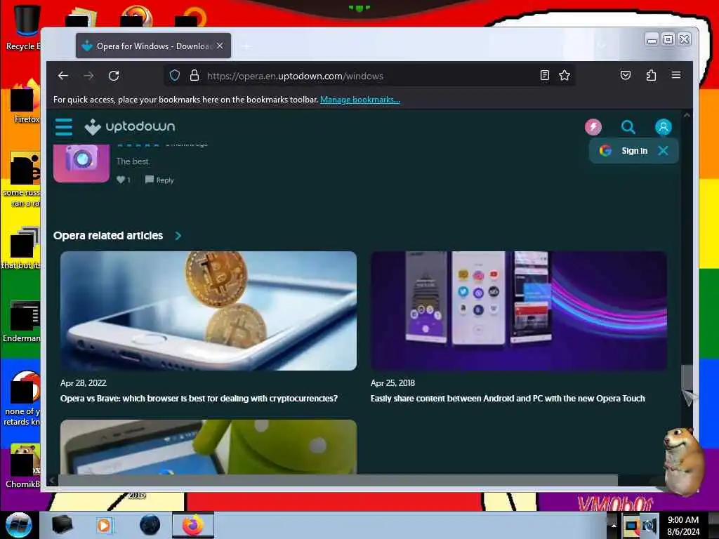Close the Opera for Windows tab
Viewport: 719px width, 539px height.
pyautogui.click(x=220, y=46)
